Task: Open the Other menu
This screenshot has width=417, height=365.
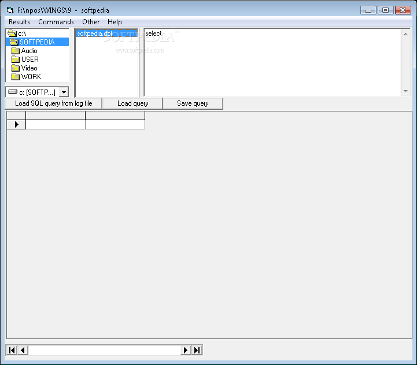Action: 91,22
